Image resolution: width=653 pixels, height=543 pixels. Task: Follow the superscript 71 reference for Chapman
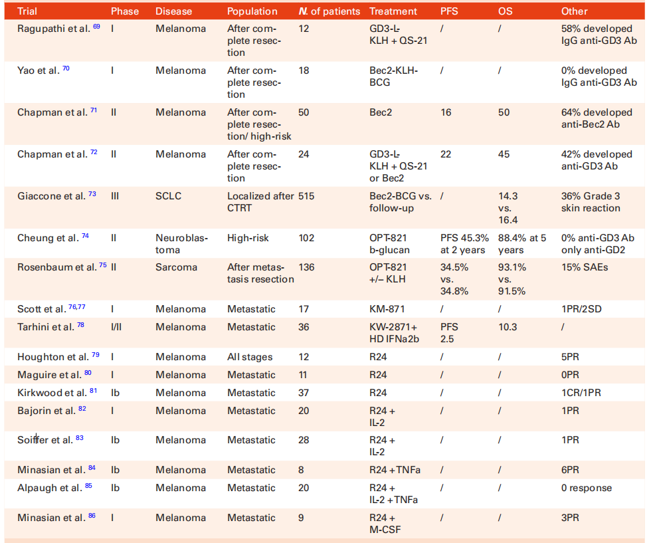[94, 110]
